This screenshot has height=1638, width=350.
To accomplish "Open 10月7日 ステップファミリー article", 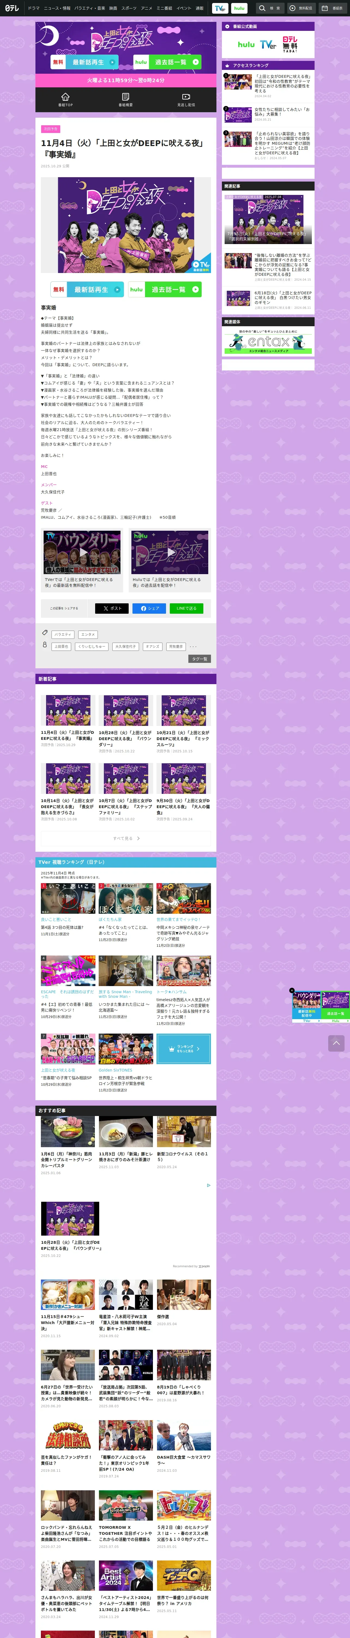I will [126, 792].
